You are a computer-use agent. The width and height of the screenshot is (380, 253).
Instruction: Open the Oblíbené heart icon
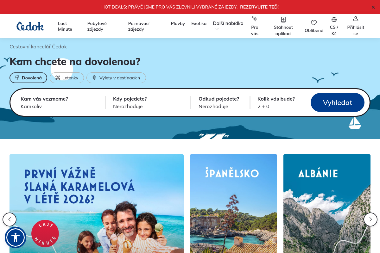(x=314, y=23)
